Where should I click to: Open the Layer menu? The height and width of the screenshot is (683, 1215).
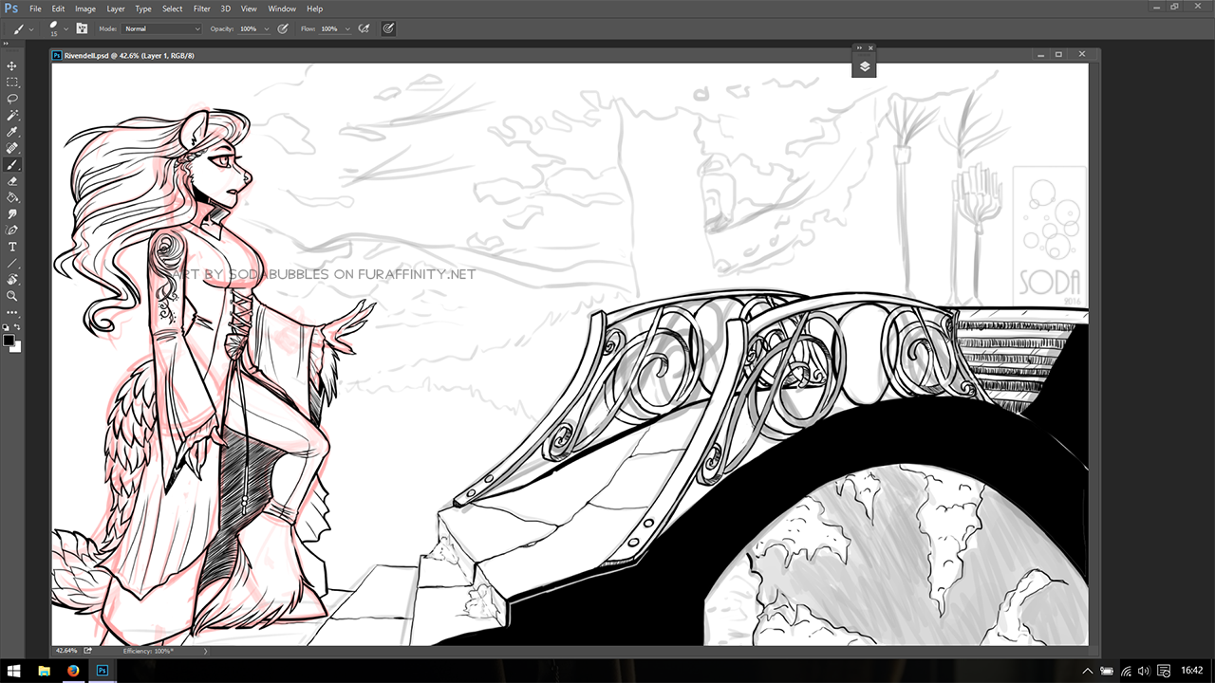[x=116, y=9]
